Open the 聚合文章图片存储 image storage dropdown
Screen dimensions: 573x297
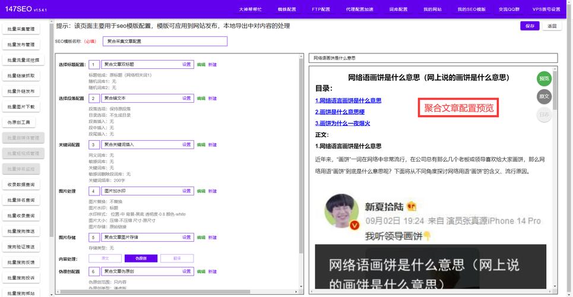[x=147, y=238]
